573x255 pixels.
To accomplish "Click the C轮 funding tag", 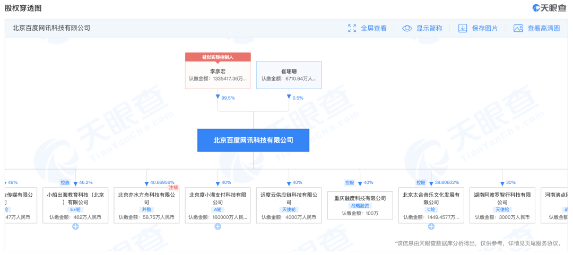I will (x=431, y=210).
